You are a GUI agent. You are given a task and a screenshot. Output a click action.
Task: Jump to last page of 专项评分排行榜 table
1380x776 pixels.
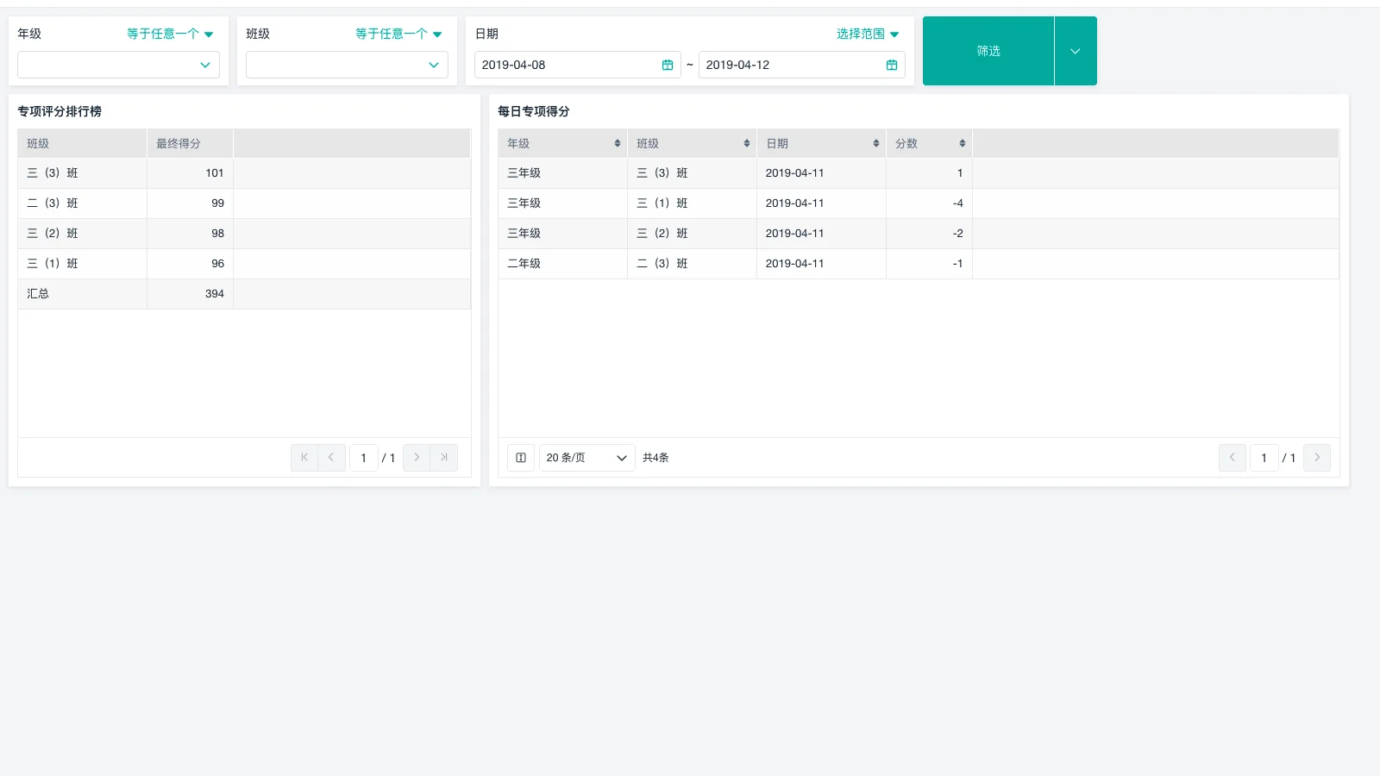coord(443,458)
